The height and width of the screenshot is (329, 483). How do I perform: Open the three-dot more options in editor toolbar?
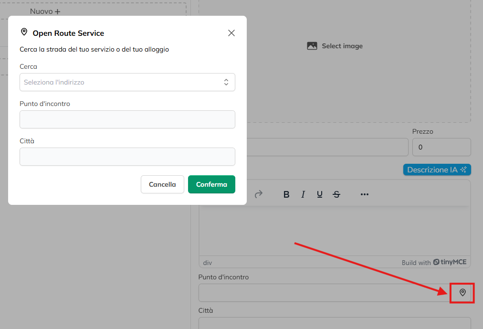pyautogui.click(x=365, y=194)
